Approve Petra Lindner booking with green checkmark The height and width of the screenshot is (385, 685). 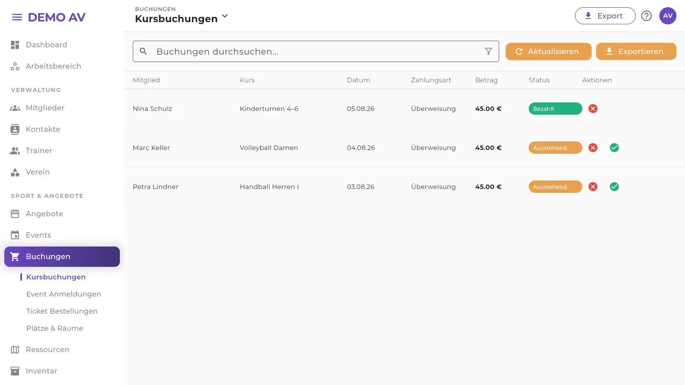614,187
